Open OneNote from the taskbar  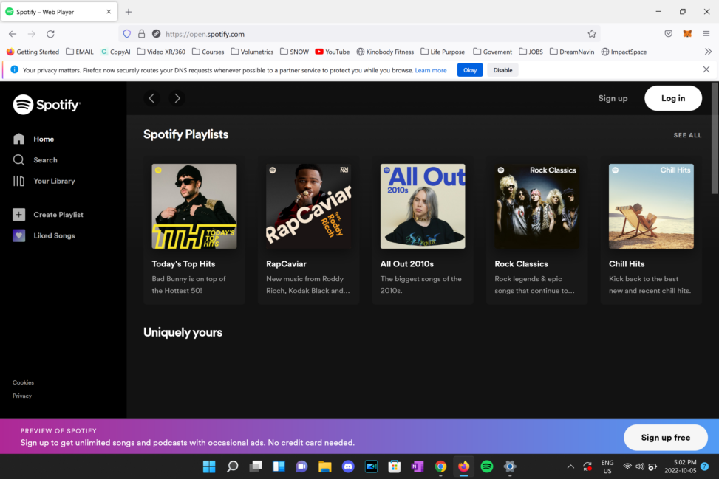pos(418,466)
